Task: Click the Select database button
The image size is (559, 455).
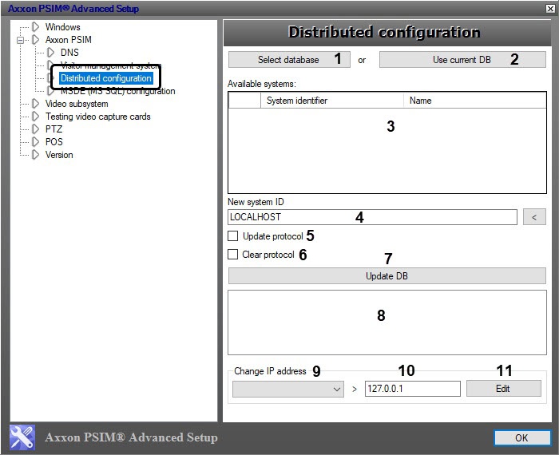Action: [x=289, y=60]
